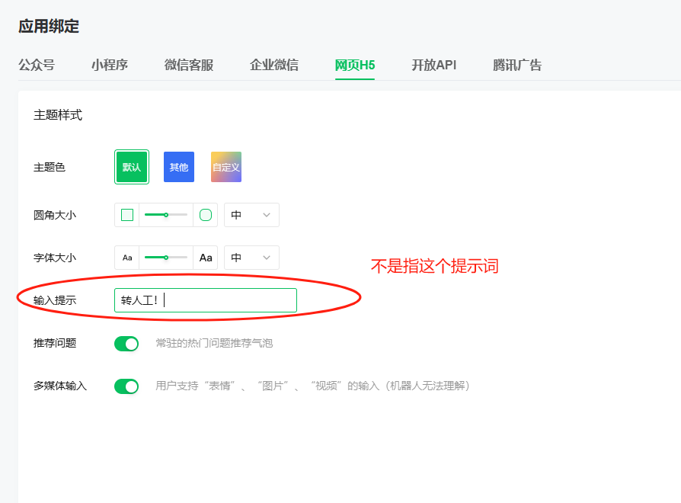
Task: Click the square-corner icon for 圆角大小
Action: 126,215
